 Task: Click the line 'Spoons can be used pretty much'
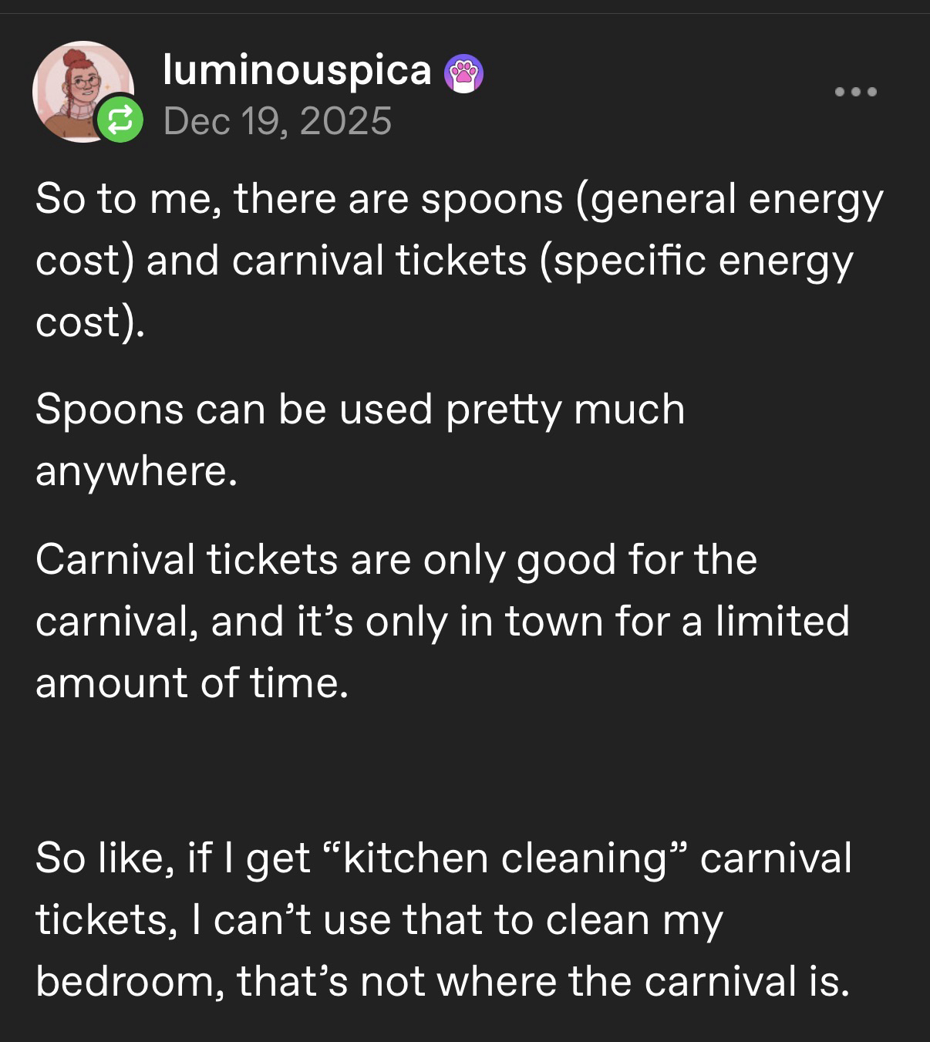click(359, 409)
